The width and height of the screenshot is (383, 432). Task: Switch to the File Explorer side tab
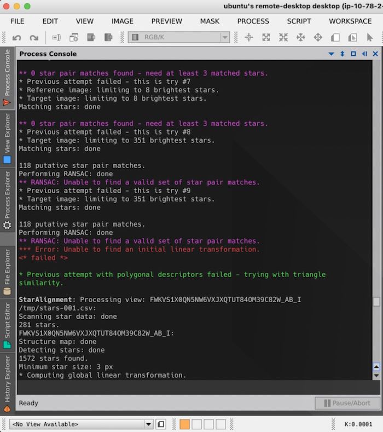click(x=7, y=272)
